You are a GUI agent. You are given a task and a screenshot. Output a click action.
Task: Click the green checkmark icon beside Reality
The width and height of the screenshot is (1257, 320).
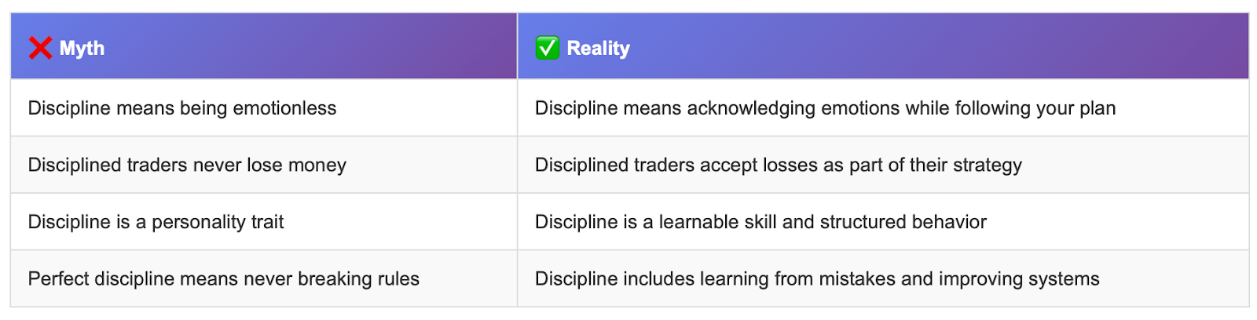pos(547,48)
